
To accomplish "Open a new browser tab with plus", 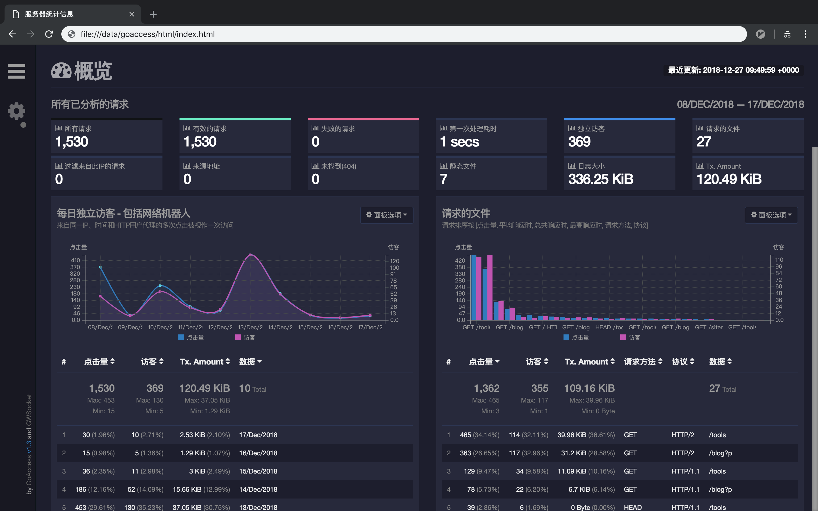I will [153, 14].
